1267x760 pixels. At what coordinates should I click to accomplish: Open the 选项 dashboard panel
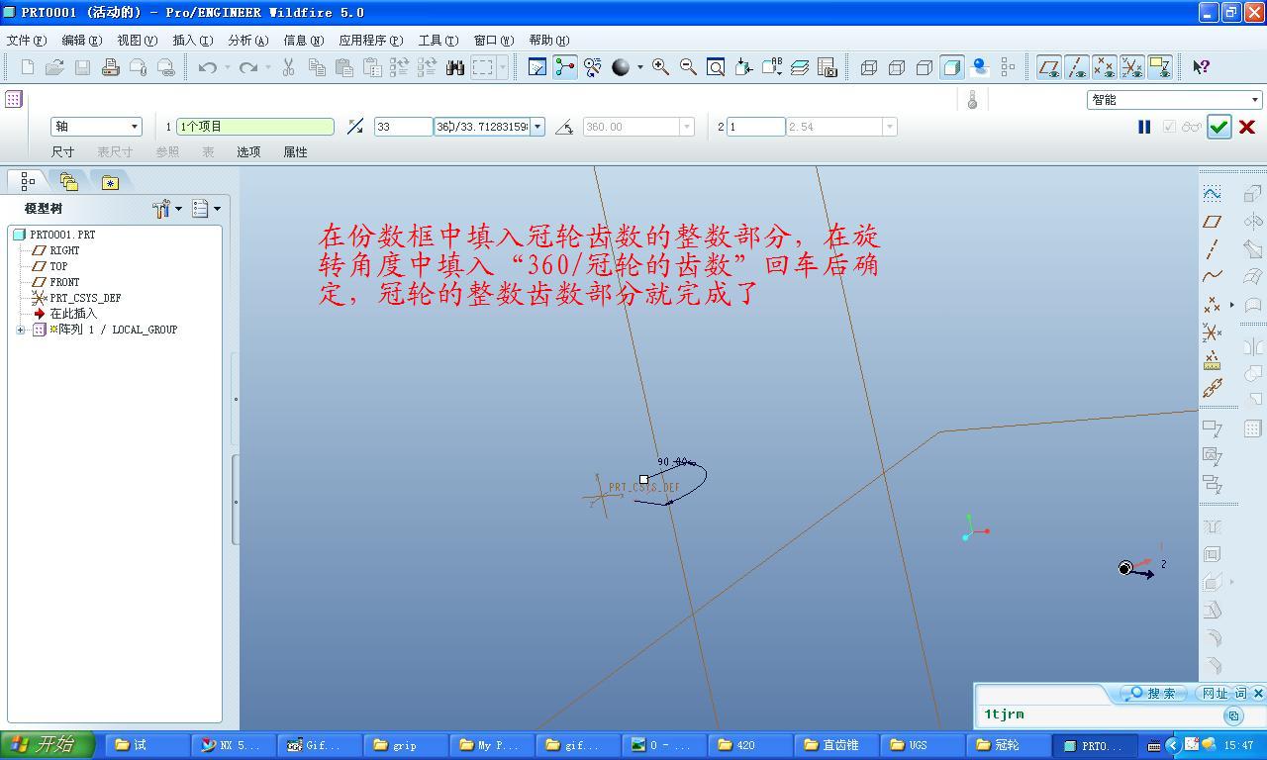[248, 152]
